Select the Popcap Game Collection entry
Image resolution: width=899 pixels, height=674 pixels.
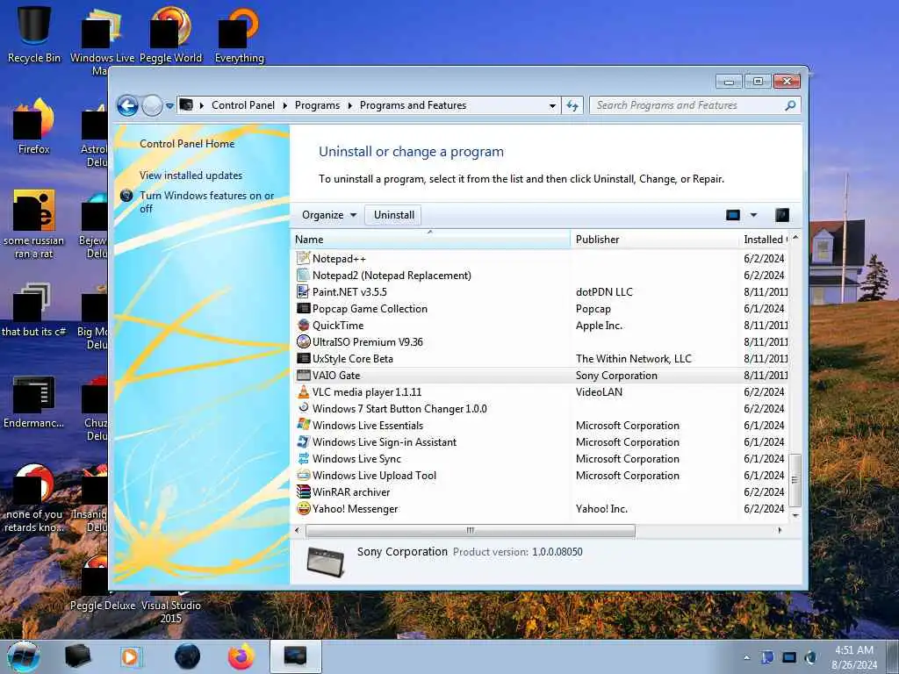[x=370, y=308]
